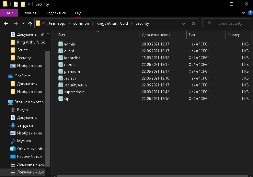Select the securitysetup file name
This screenshot has height=177, width=253.
click(75, 85)
